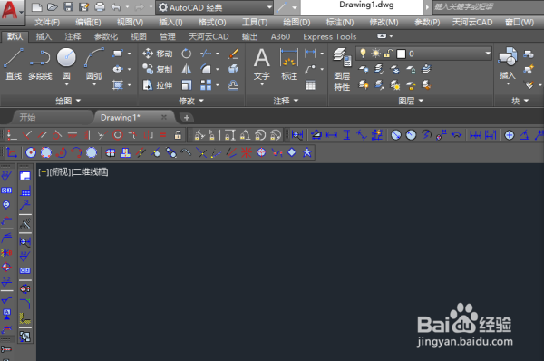Open the 天河云CAD menu
The height and width of the screenshot is (361, 544).
472,22
